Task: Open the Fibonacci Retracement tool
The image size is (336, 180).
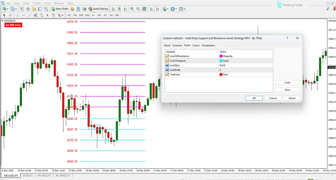Action: click(x=41, y=15)
